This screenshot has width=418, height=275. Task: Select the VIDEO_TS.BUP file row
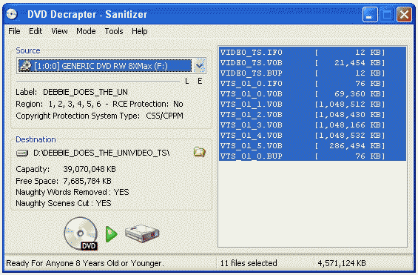pyautogui.click(x=312, y=73)
